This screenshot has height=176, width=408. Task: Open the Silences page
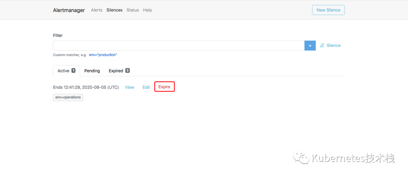click(x=114, y=10)
